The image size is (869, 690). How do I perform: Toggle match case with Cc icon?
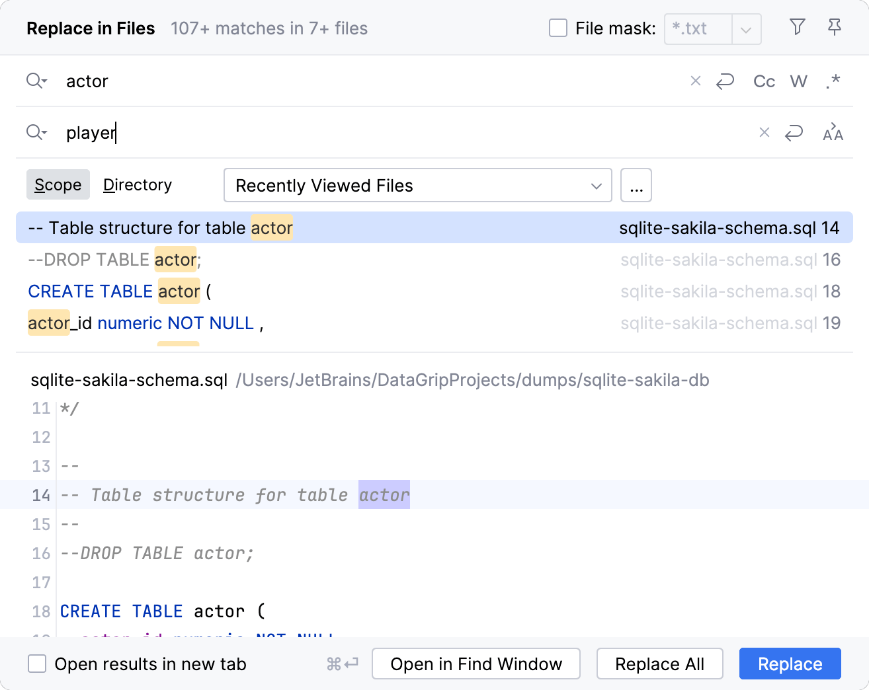pyautogui.click(x=763, y=81)
